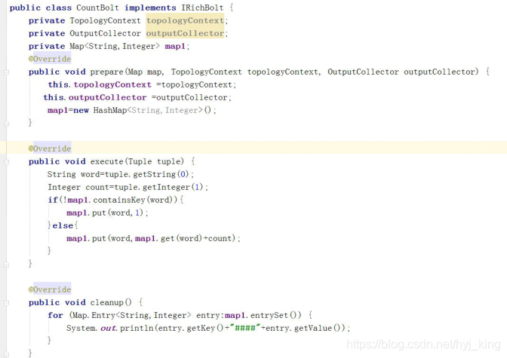Image resolution: width=507 pixels, height=358 pixels.
Task: Click this.topologyContext on the assignment line
Action: point(100,84)
